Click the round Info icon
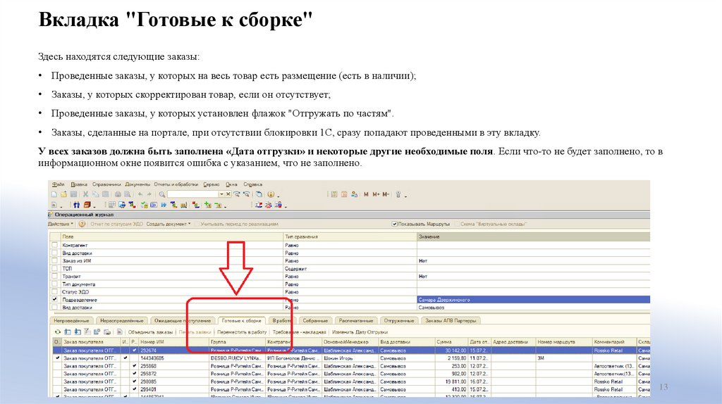Screen dimensions: 722x404 [x=271, y=194]
